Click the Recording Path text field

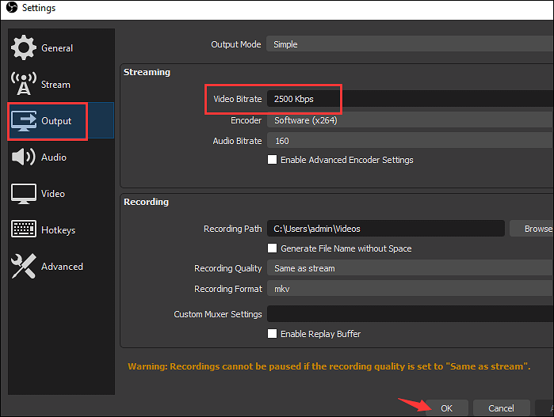coord(385,229)
